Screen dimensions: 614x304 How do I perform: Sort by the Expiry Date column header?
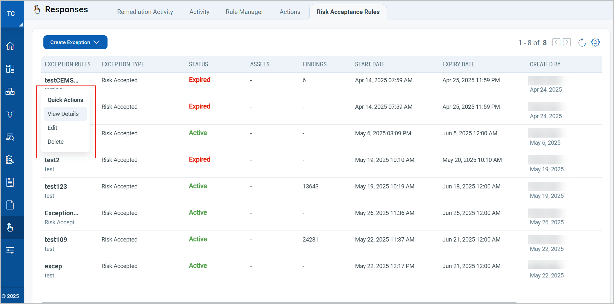458,64
